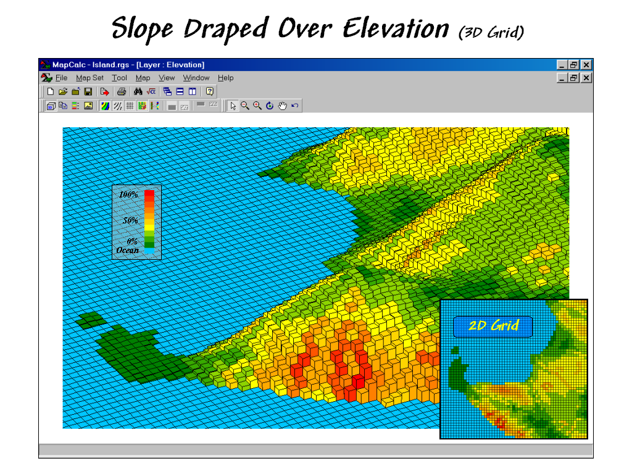Expand the View menu

[x=167, y=78]
